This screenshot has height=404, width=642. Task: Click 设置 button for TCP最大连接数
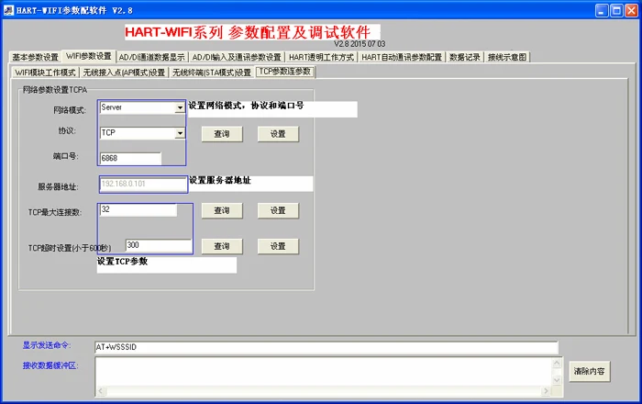coord(278,210)
